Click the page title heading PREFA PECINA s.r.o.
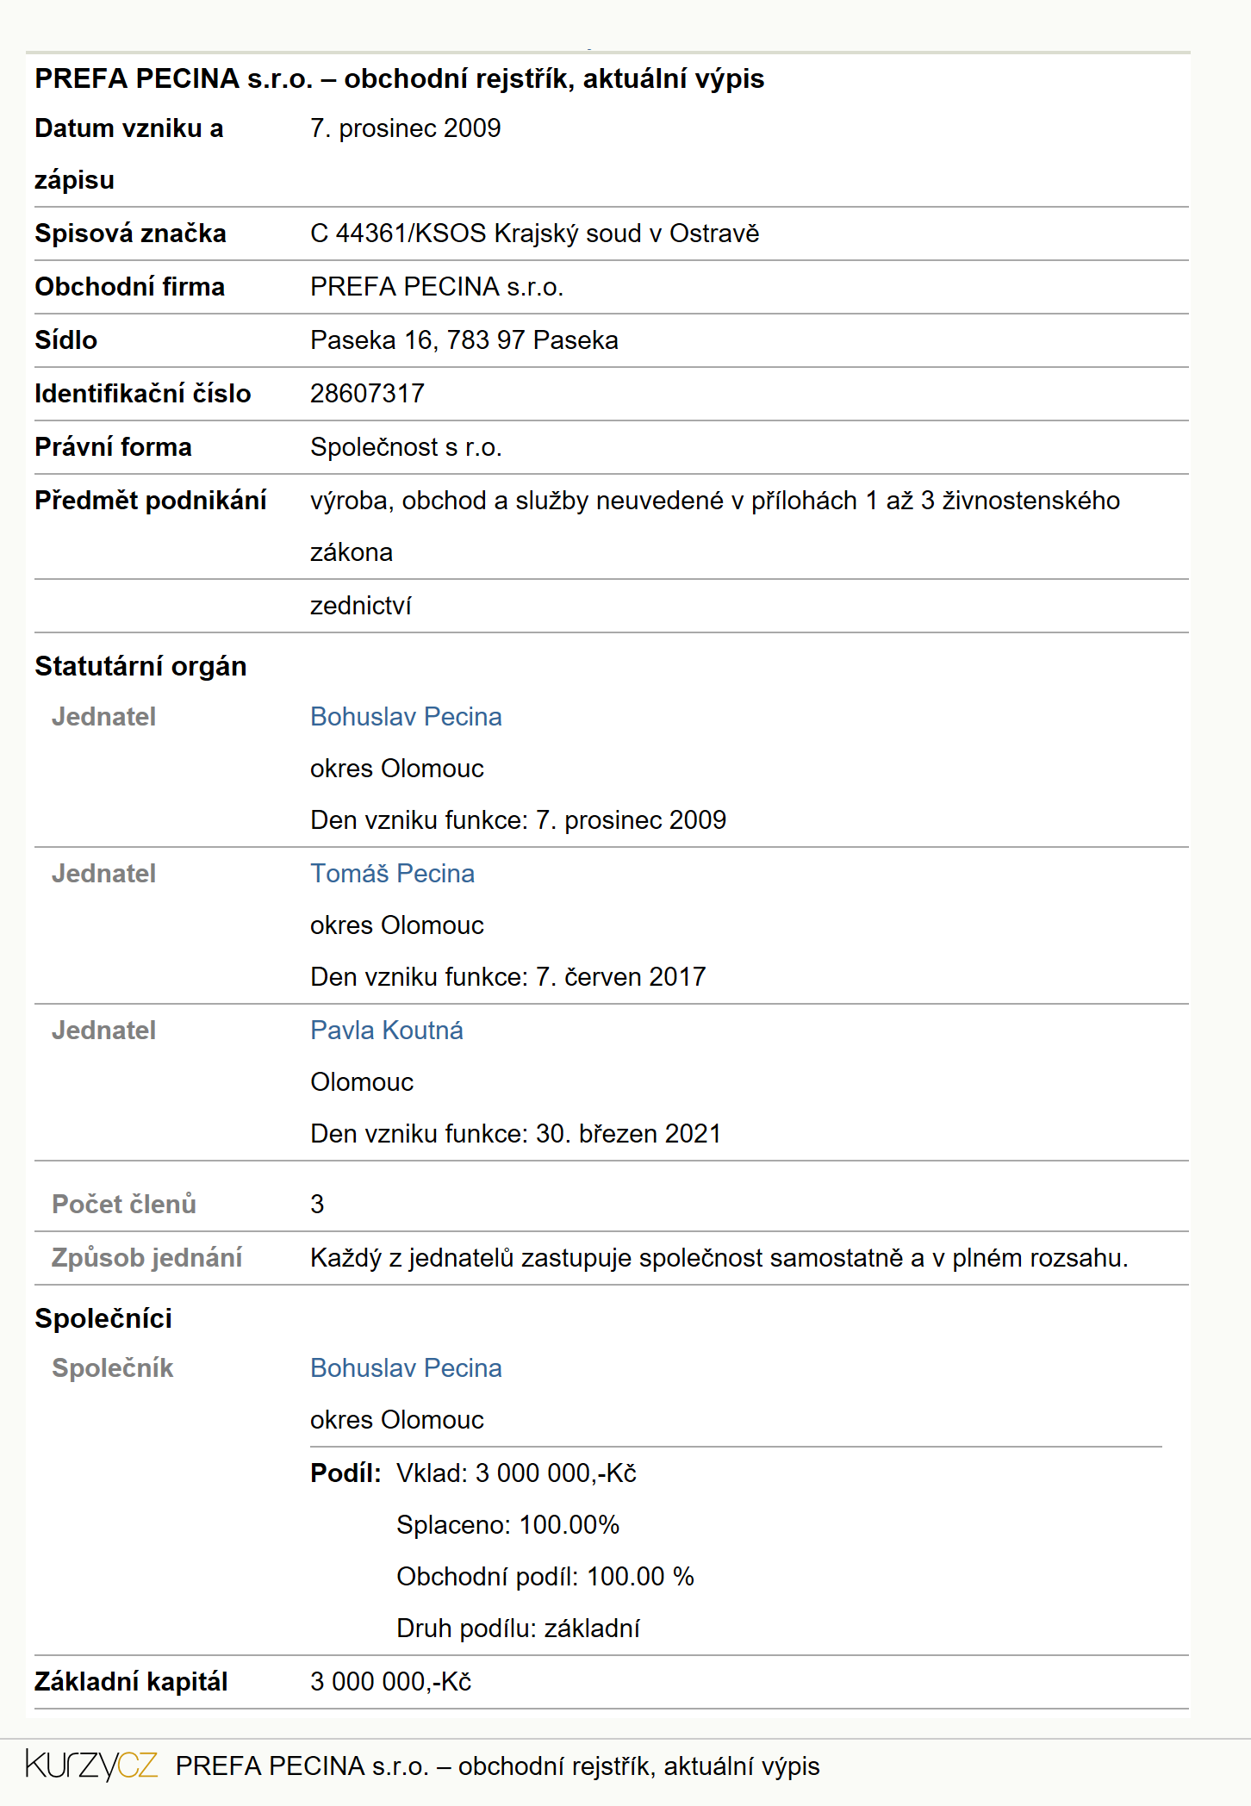The width and height of the screenshot is (1251, 1806). click(x=400, y=78)
